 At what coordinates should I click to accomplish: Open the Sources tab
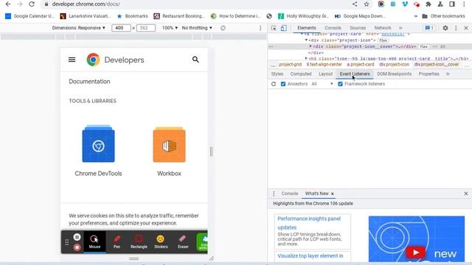pos(358,28)
